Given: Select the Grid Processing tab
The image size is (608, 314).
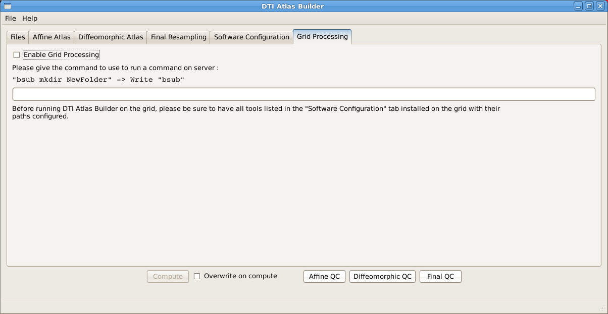Looking at the screenshot, I should 322,37.
